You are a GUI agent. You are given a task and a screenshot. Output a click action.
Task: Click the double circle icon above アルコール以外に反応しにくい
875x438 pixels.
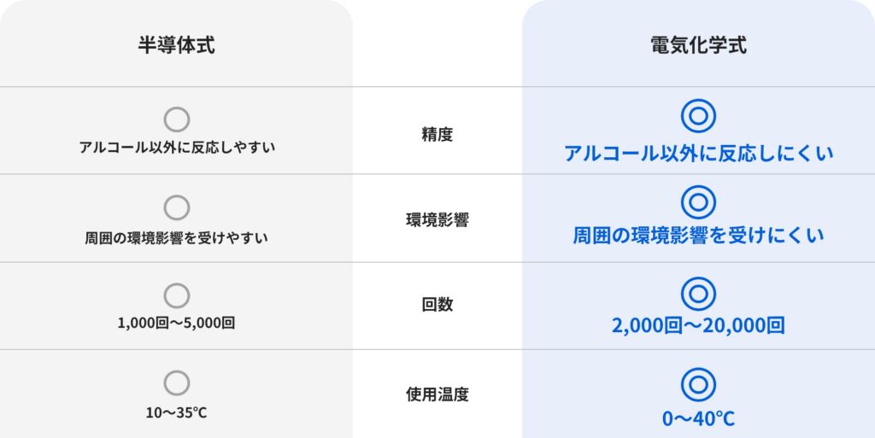tap(698, 116)
